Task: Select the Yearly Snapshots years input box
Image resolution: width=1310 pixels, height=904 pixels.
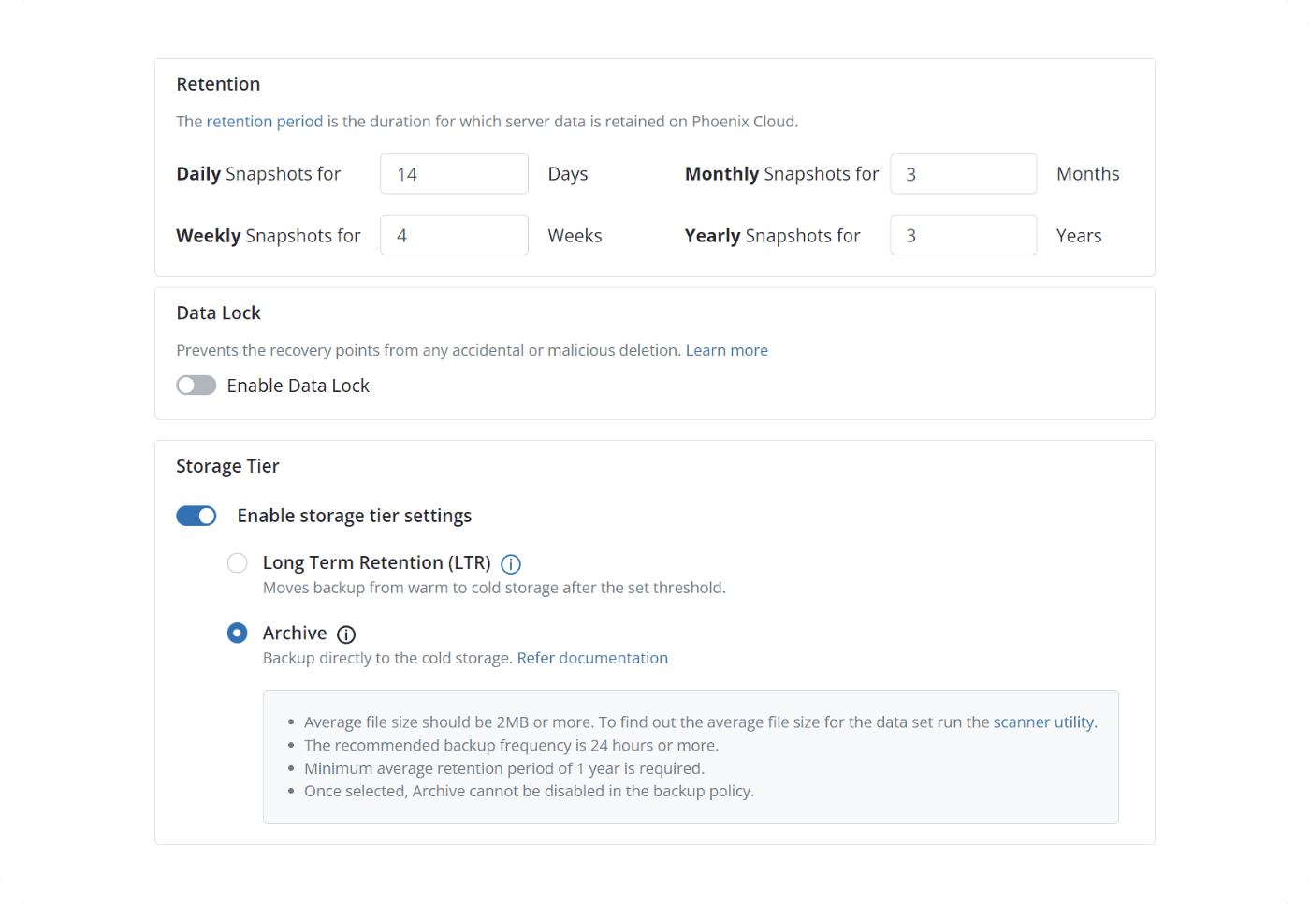Action: pyautogui.click(x=963, y=236)
